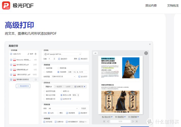Go to first preview page

[x=104, y=121]
